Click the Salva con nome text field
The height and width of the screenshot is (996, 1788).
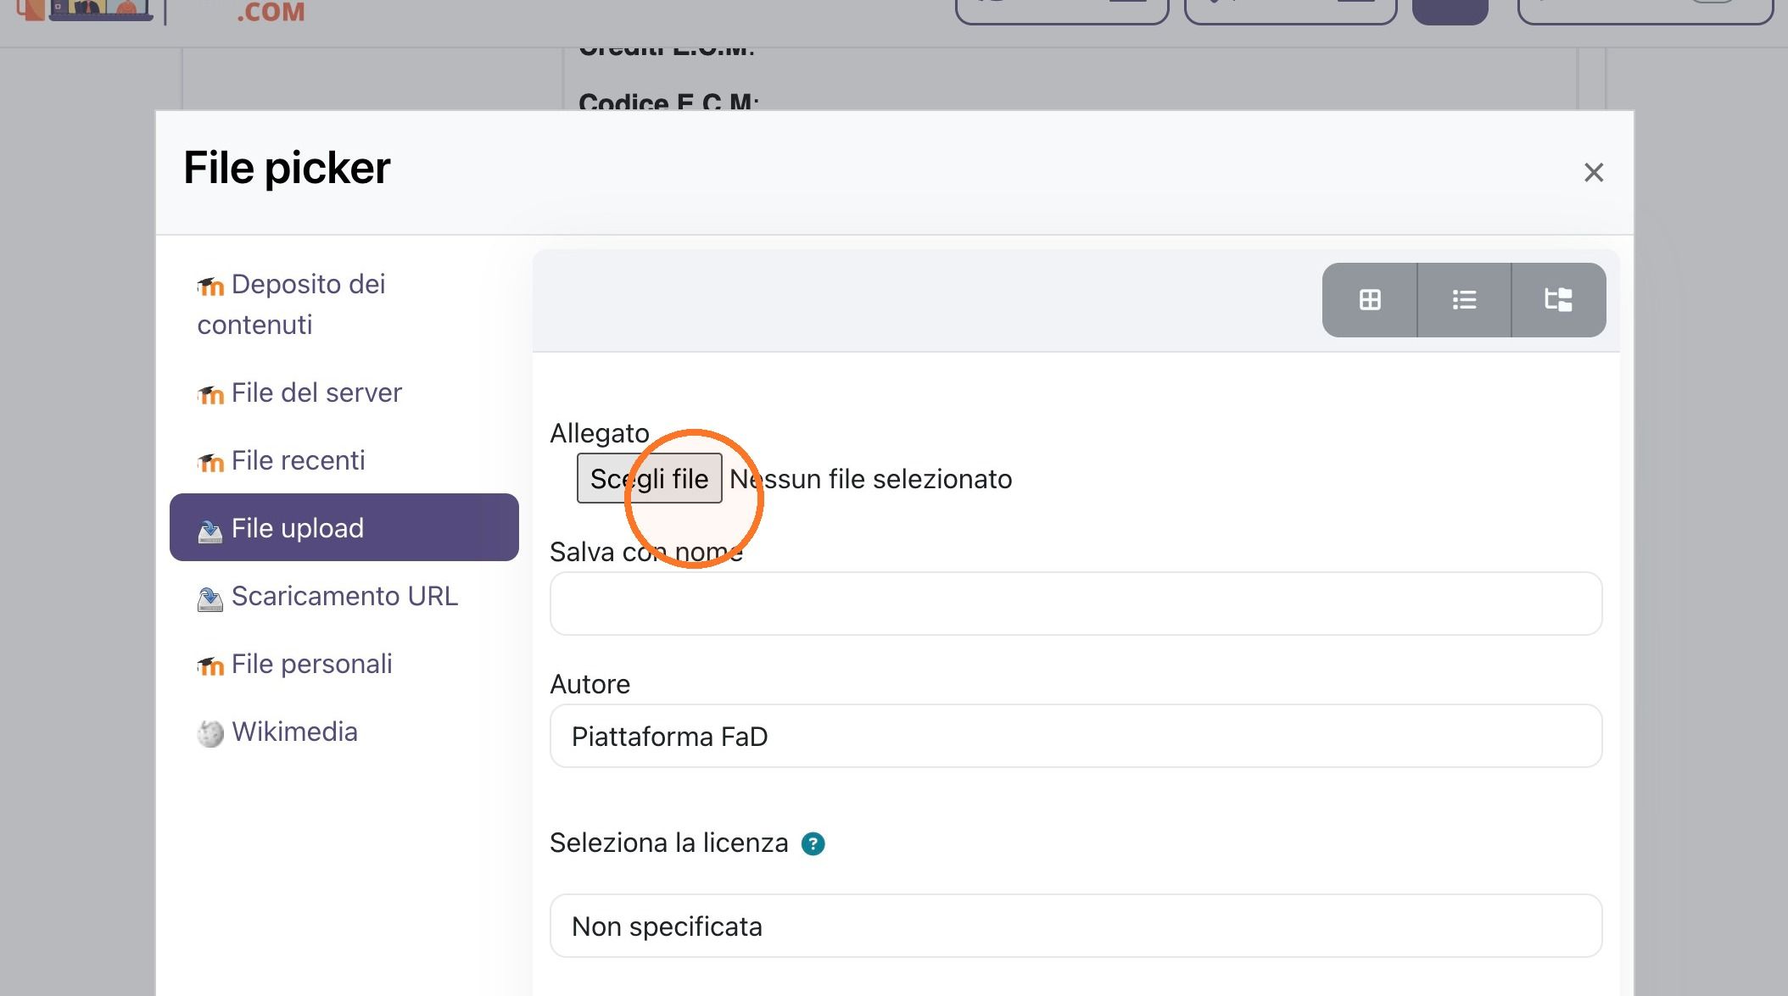pyautogui.click(x=1076, y=604)
